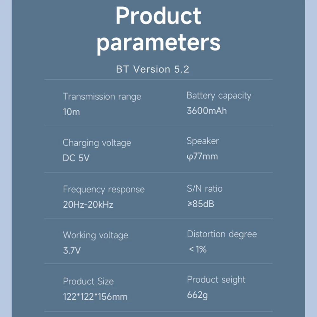Click the S/N ratio label
The width and height of the screenshot is (317, 317).
coord(204,189)
